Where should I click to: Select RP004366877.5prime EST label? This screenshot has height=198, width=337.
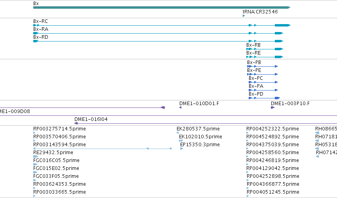(x=273, y=184)
